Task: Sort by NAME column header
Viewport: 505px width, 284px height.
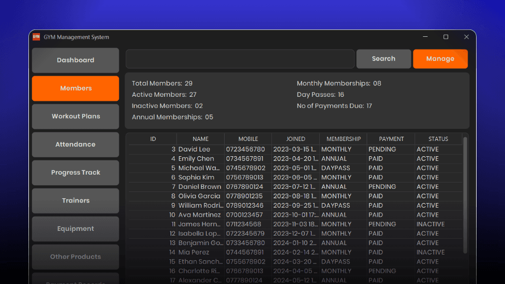Action: [200, 139]
